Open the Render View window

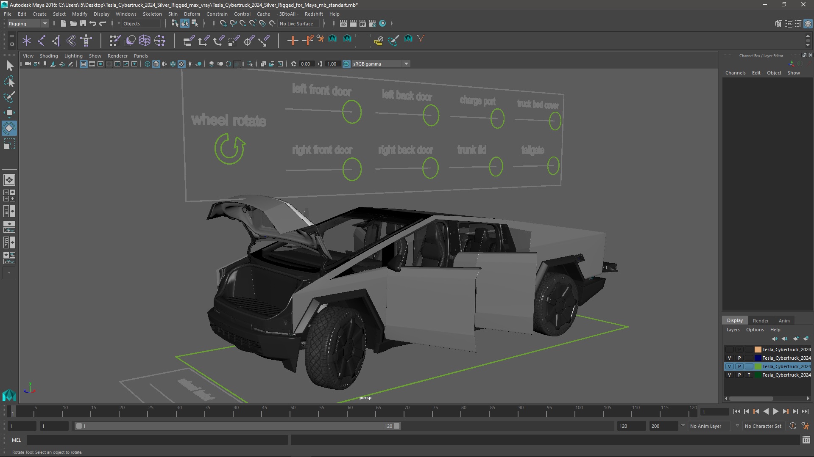343,24
